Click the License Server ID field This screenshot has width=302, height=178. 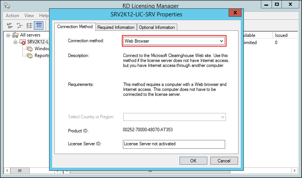pos(174,144)
